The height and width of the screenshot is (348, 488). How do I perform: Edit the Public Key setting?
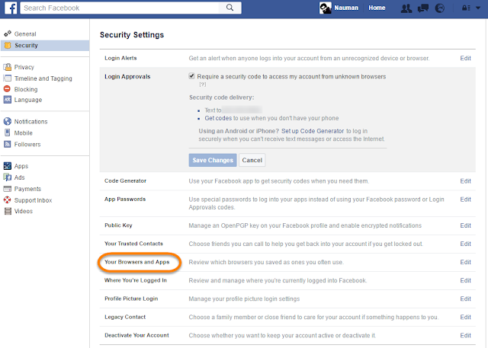point(465,225)
